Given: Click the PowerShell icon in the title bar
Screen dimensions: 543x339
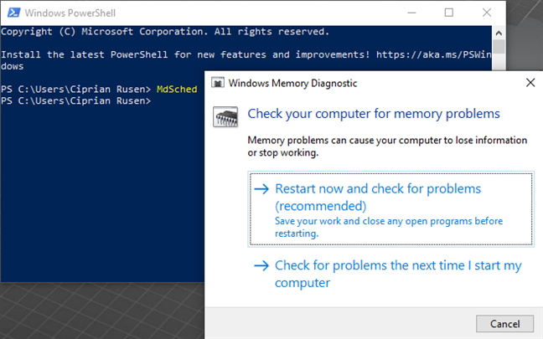Looking at the screenshot, I should pyautogui.click(x=14, y=13).
